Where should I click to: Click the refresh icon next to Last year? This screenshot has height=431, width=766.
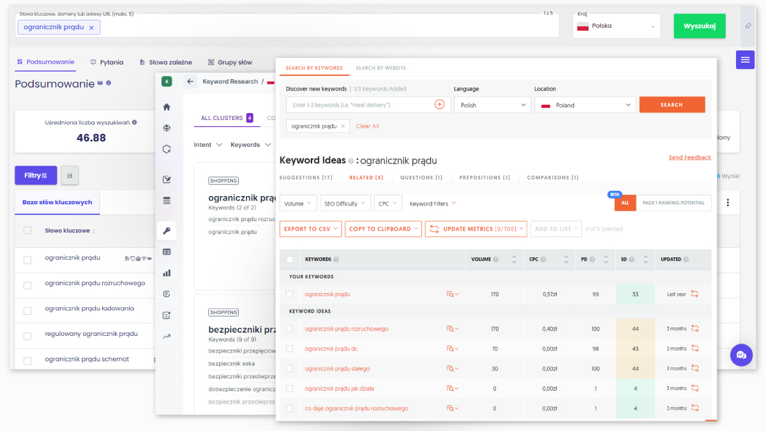(694, 294)
